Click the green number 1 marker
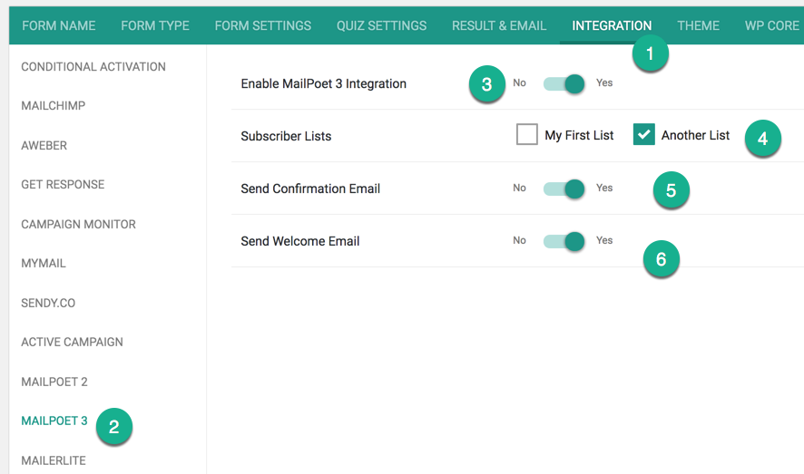This screenshot has height=474, width=804. (650, 53)
